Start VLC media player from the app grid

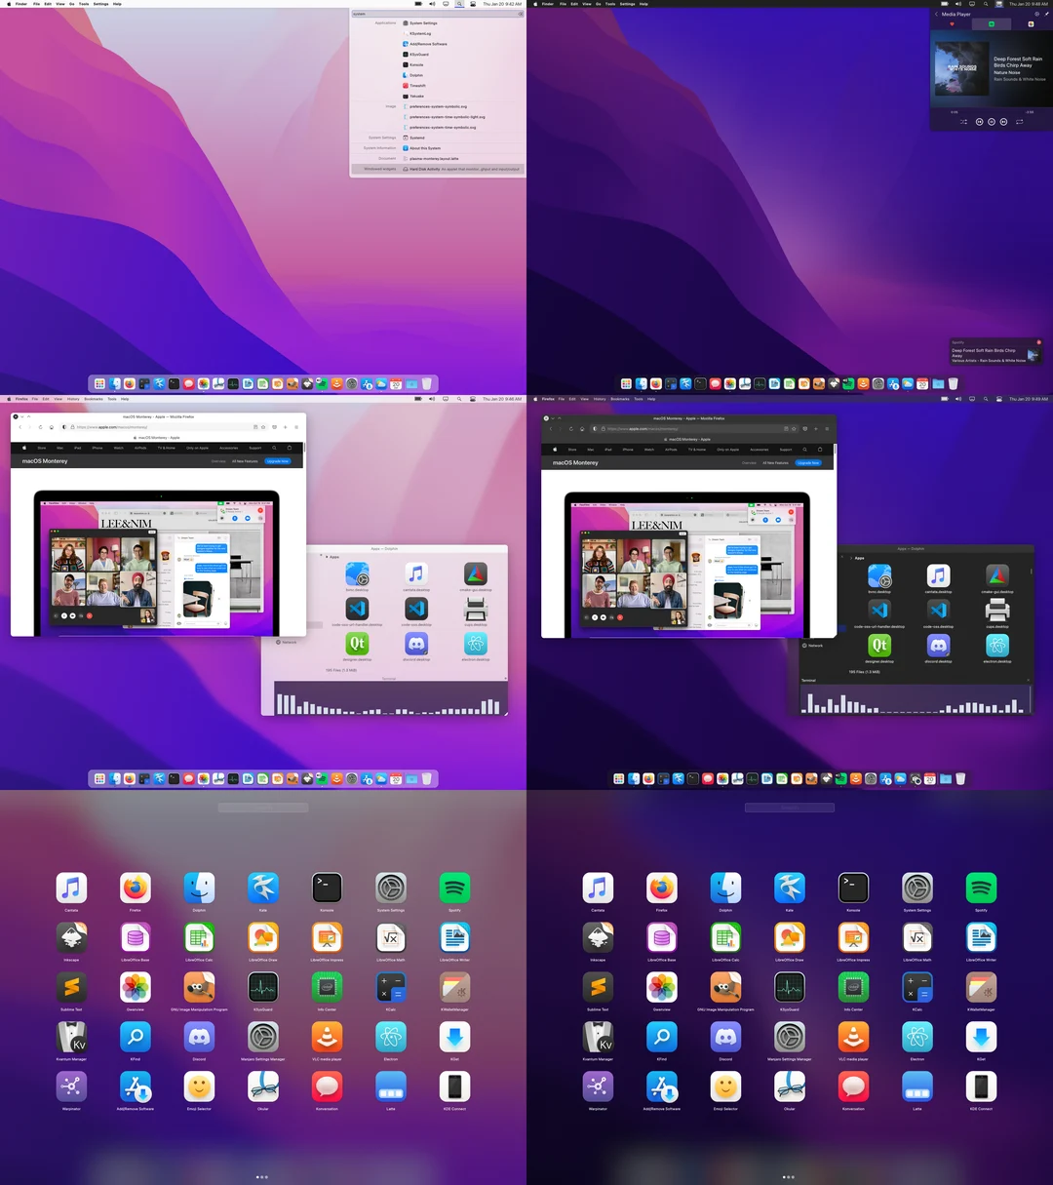point(327,1036)
